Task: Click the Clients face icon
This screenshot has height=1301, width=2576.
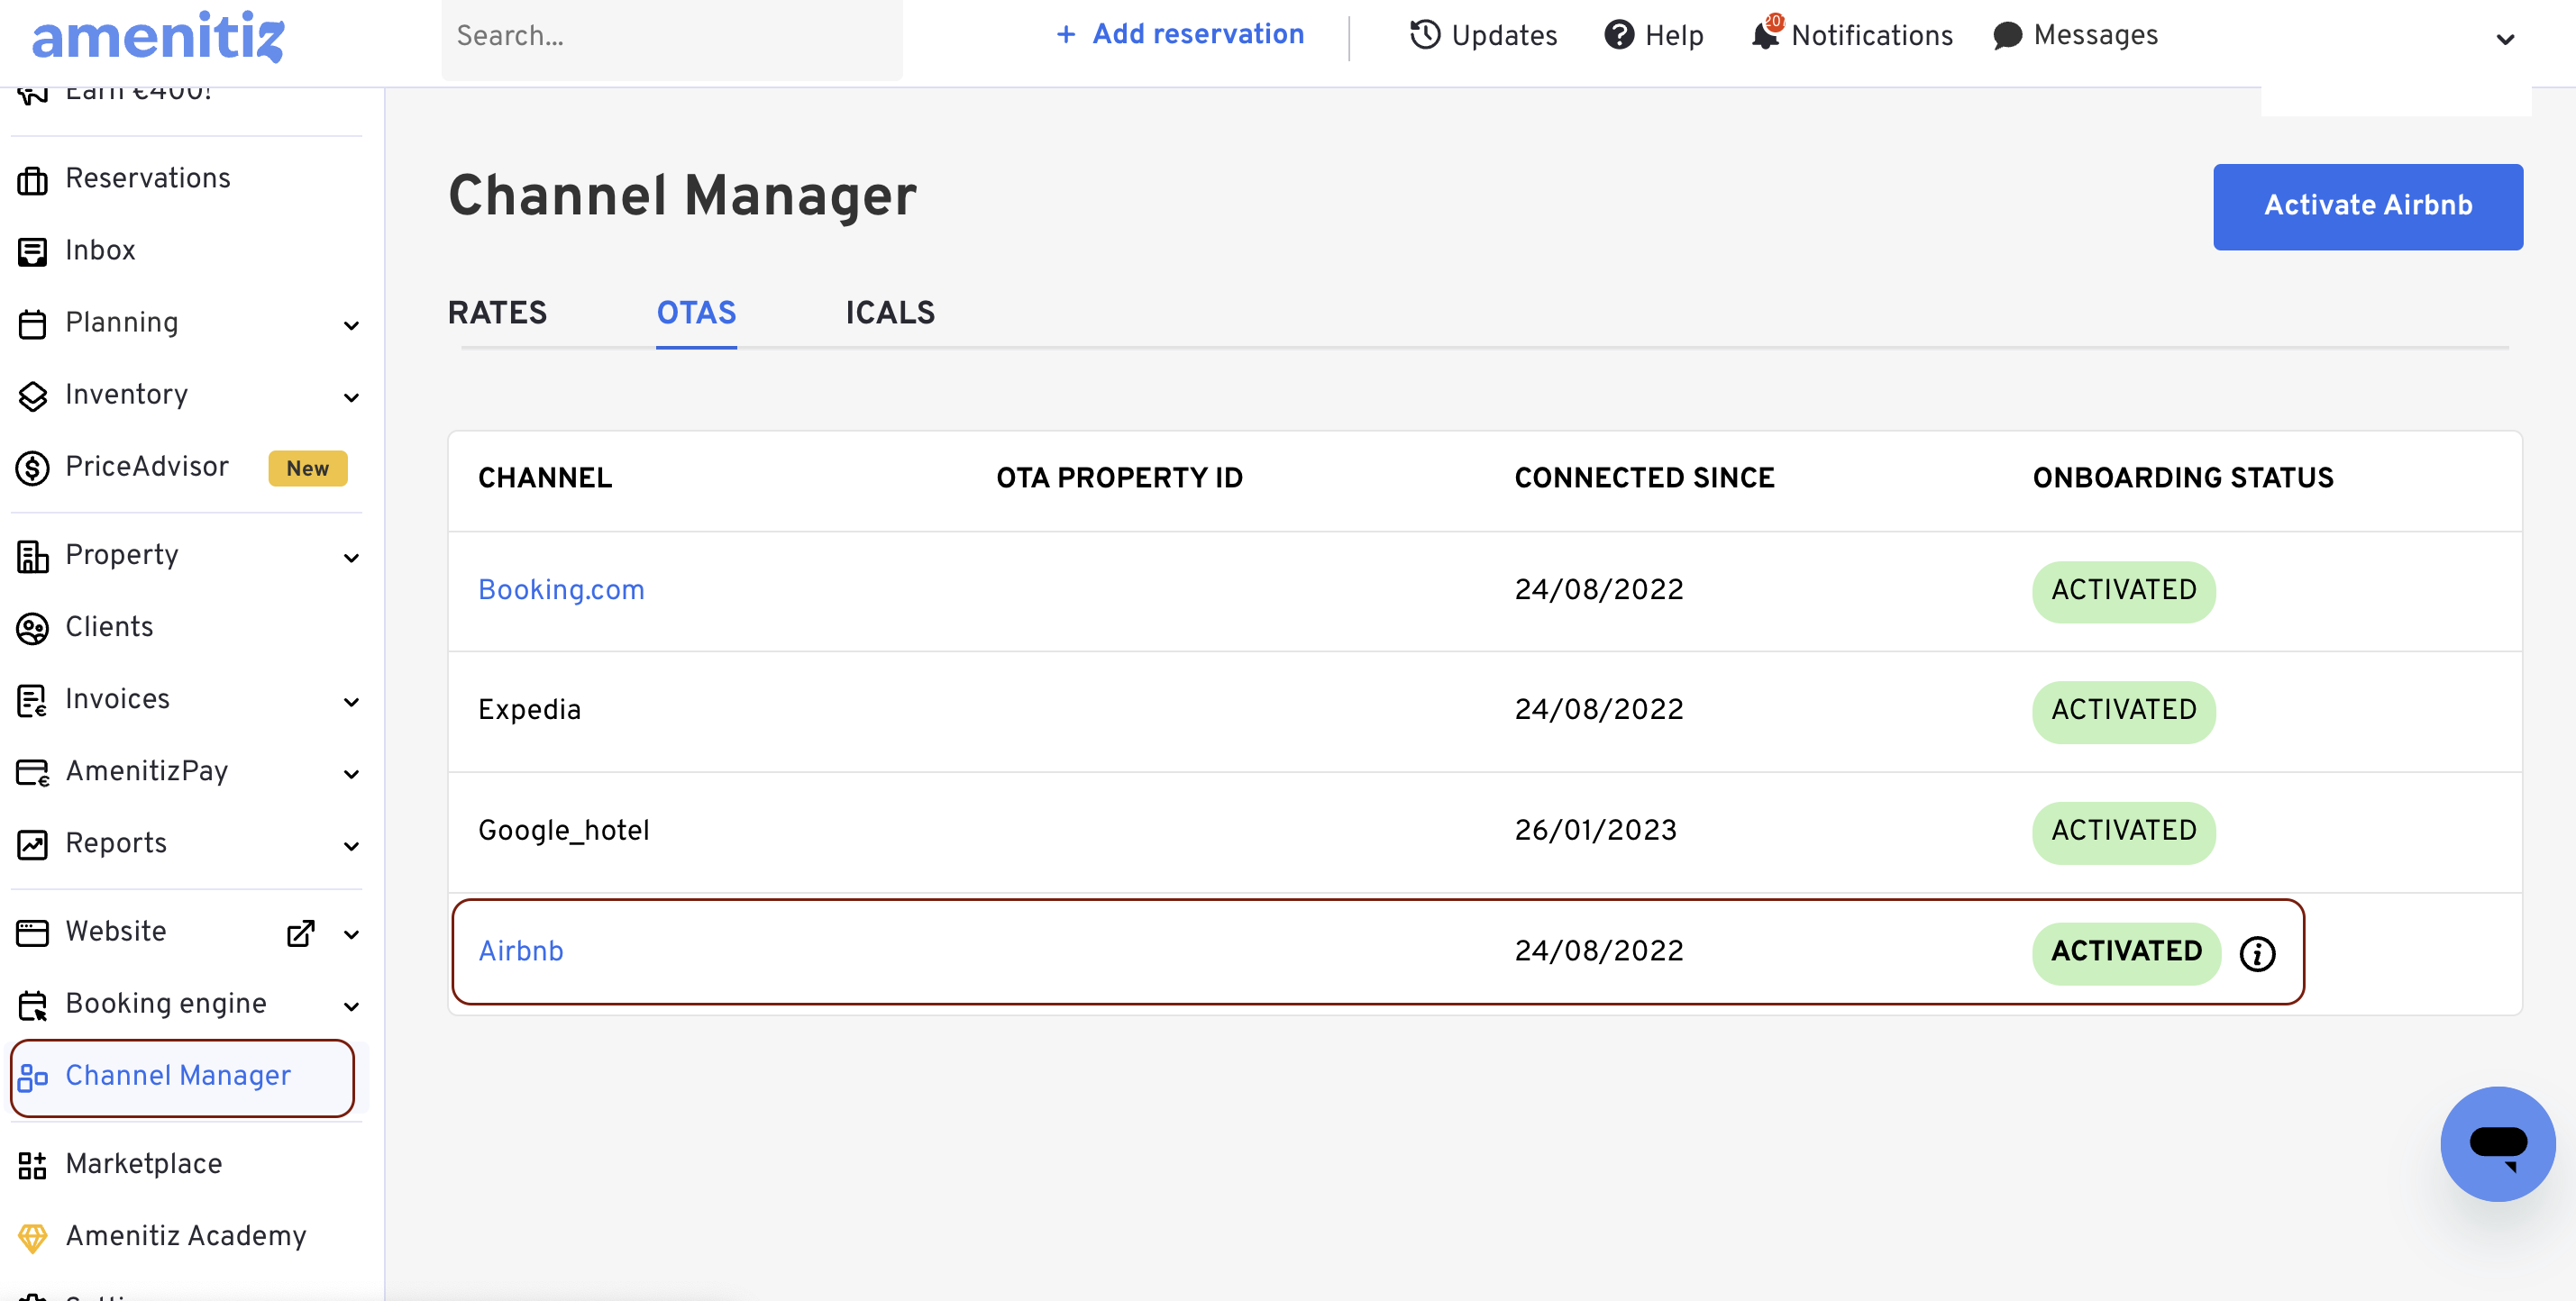Action: coord(32,629)
